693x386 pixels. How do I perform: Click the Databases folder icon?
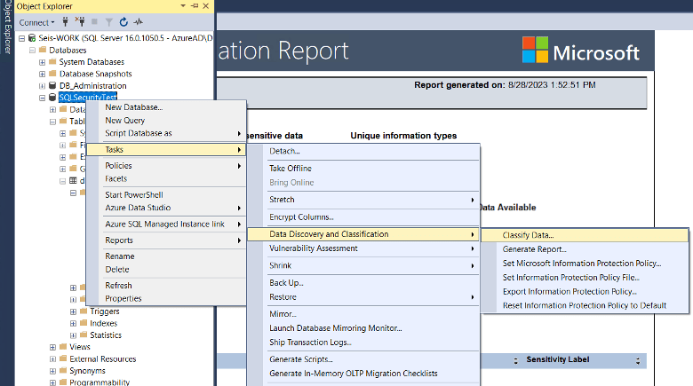(43, 50)
